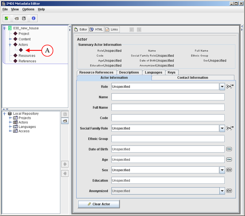Viewport: 245px width, 216px height.
Task: Open the Options menu
Action: coord(28,9)
